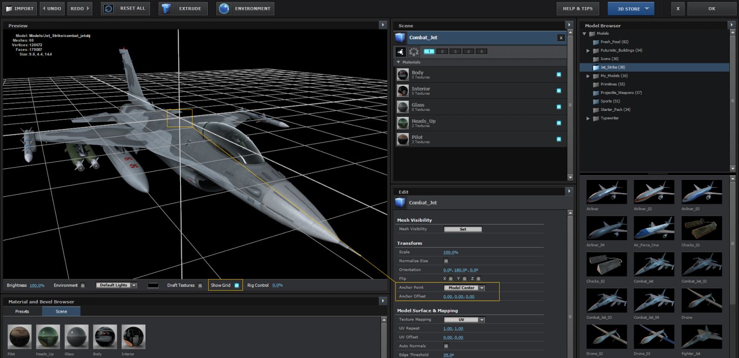
Task: Click the black color swatch beside Default Lights
Action: (153, 285)
